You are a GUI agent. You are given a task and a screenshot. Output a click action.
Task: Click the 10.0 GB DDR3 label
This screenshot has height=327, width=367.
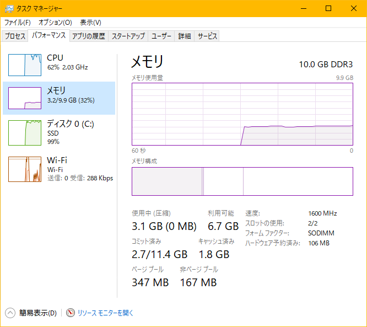326,65
